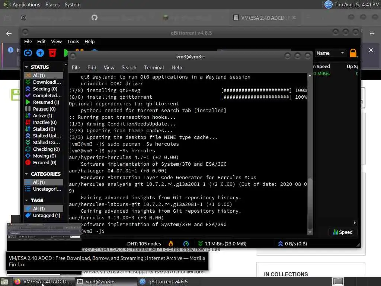Viewport: 381px width, 286px height.
Task: Click the terminal scrollbar up arrow
Action: pyautogui.click(x=310, y=76)
